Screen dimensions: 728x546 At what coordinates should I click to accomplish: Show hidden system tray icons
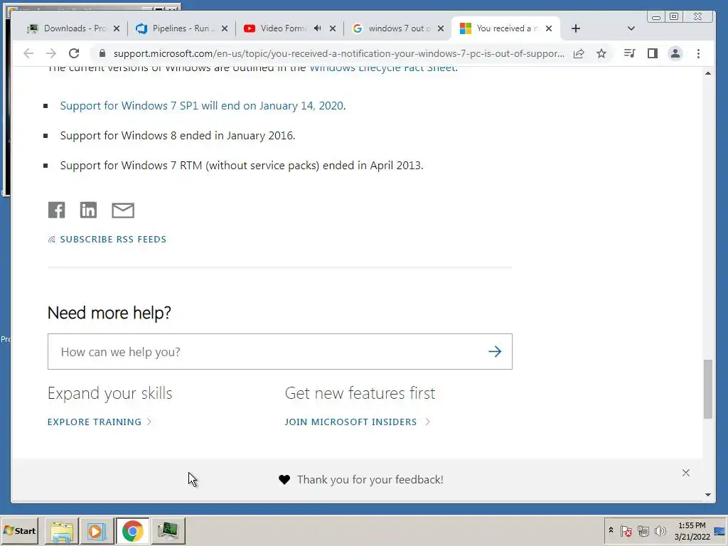(x=611, y=530)
